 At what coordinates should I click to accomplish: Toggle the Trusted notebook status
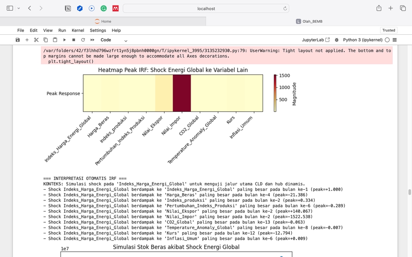[388, 30]
